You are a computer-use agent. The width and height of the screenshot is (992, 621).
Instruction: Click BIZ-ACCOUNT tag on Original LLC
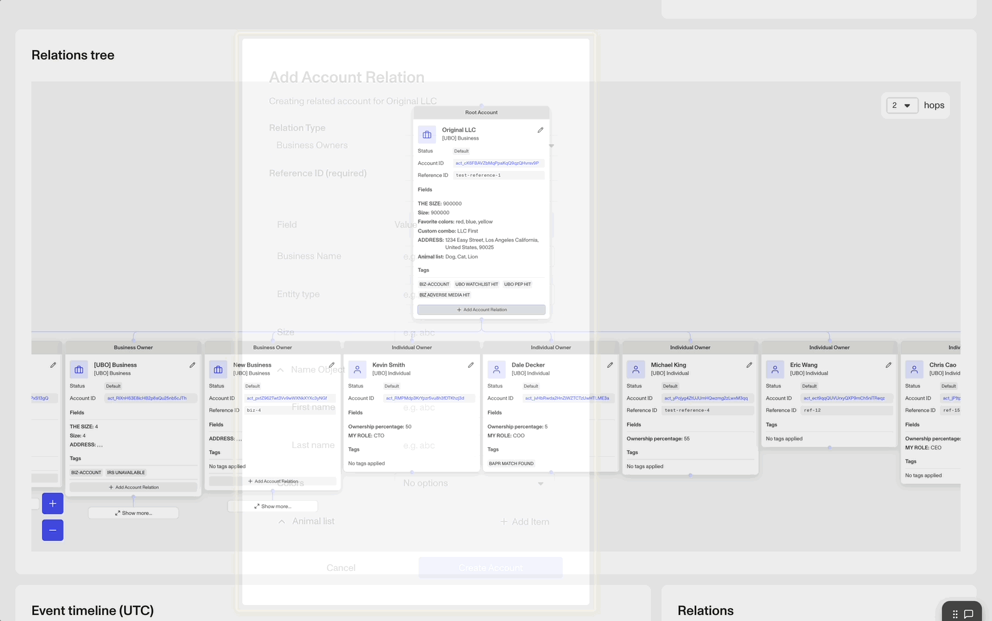[x=435, y=284]
